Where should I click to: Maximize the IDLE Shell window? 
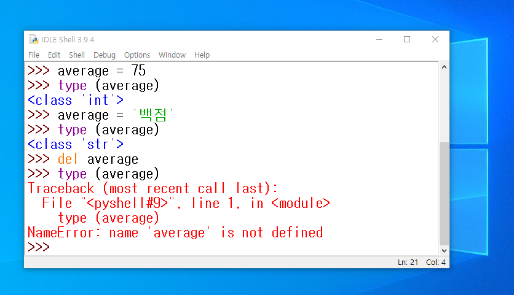[407, 40]
